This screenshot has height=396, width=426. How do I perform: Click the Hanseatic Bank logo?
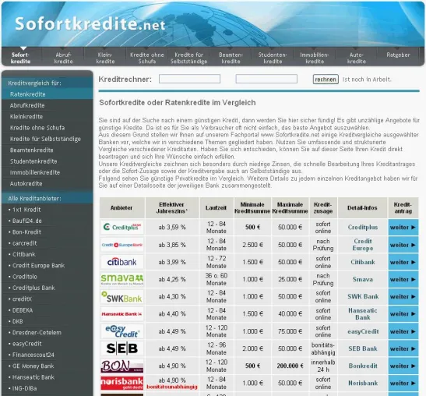pos(122,314)
